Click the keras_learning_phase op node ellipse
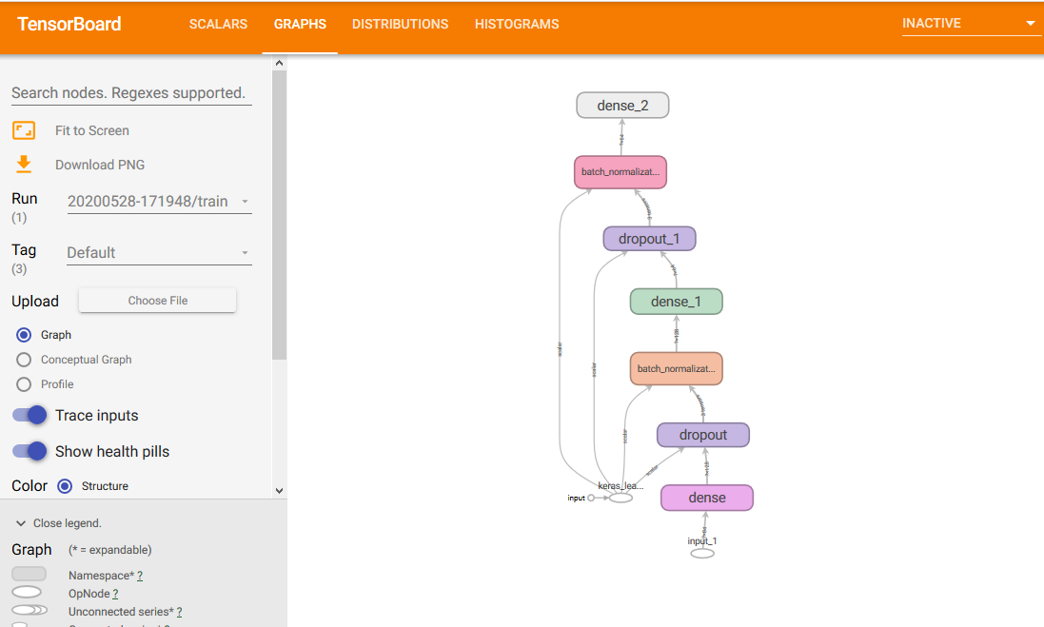Viewport: 1044px width, 627px height. click(620, 498)
